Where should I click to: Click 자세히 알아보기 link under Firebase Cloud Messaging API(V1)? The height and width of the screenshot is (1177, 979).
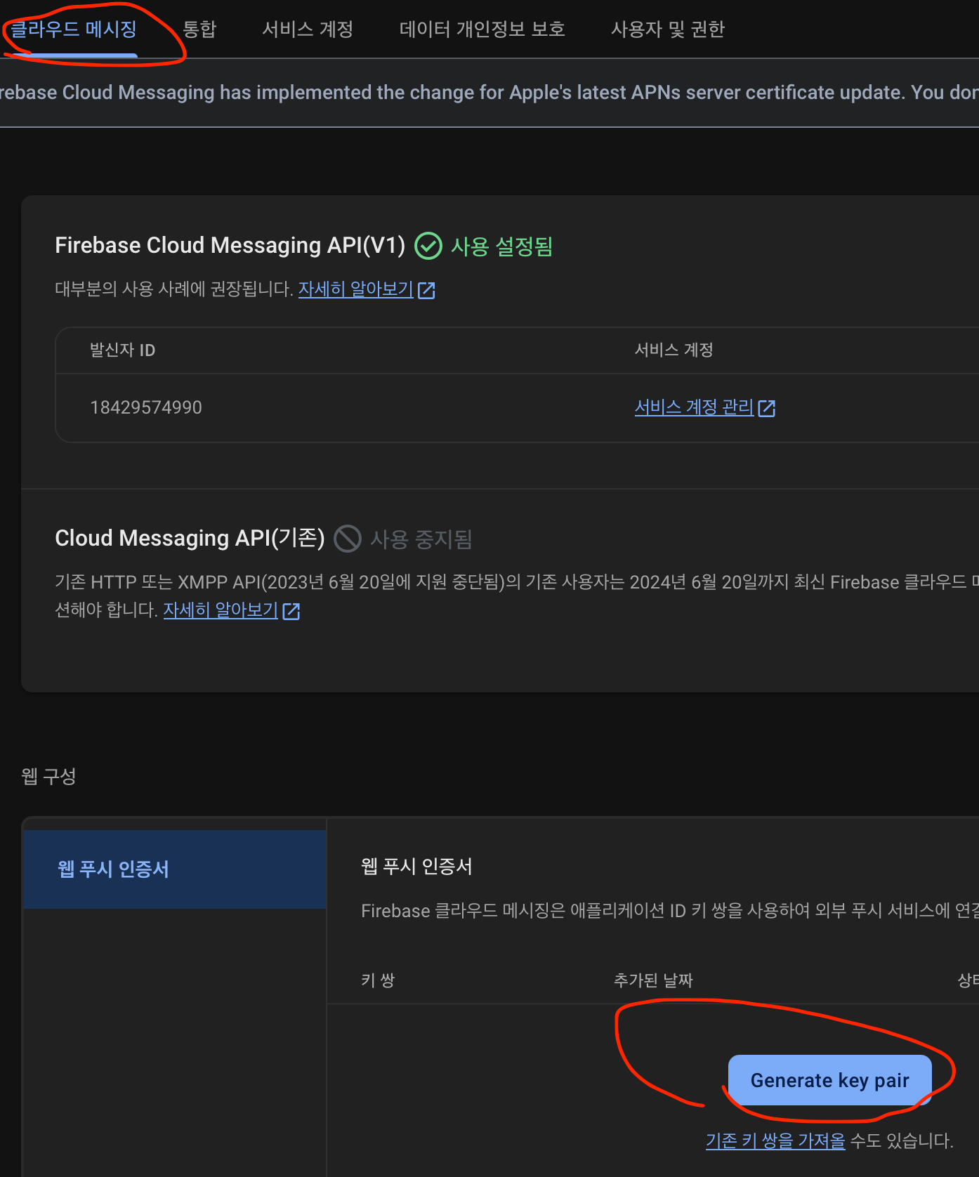[356, 289]
